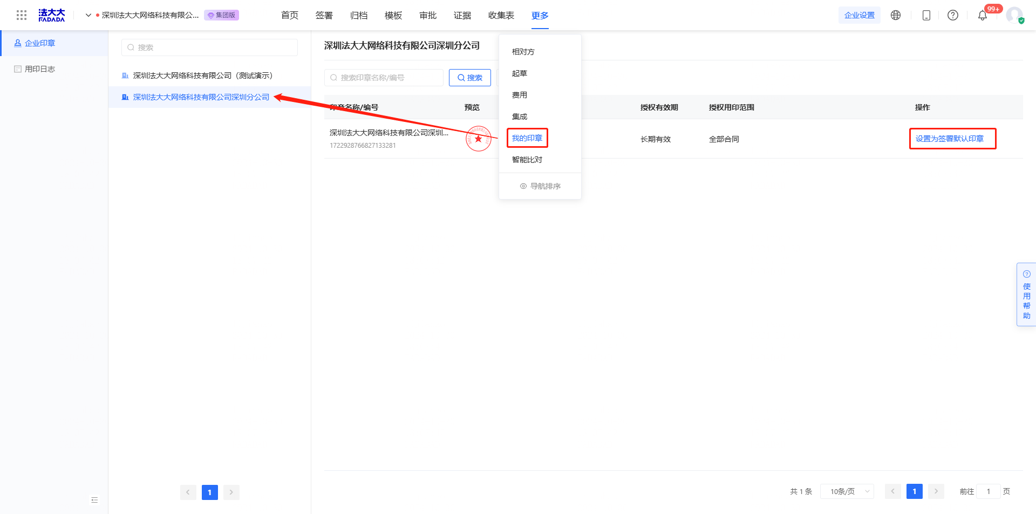Expand the company switcher chevron
Viewport: 1036px width, 514px height.
click(88, 15)
